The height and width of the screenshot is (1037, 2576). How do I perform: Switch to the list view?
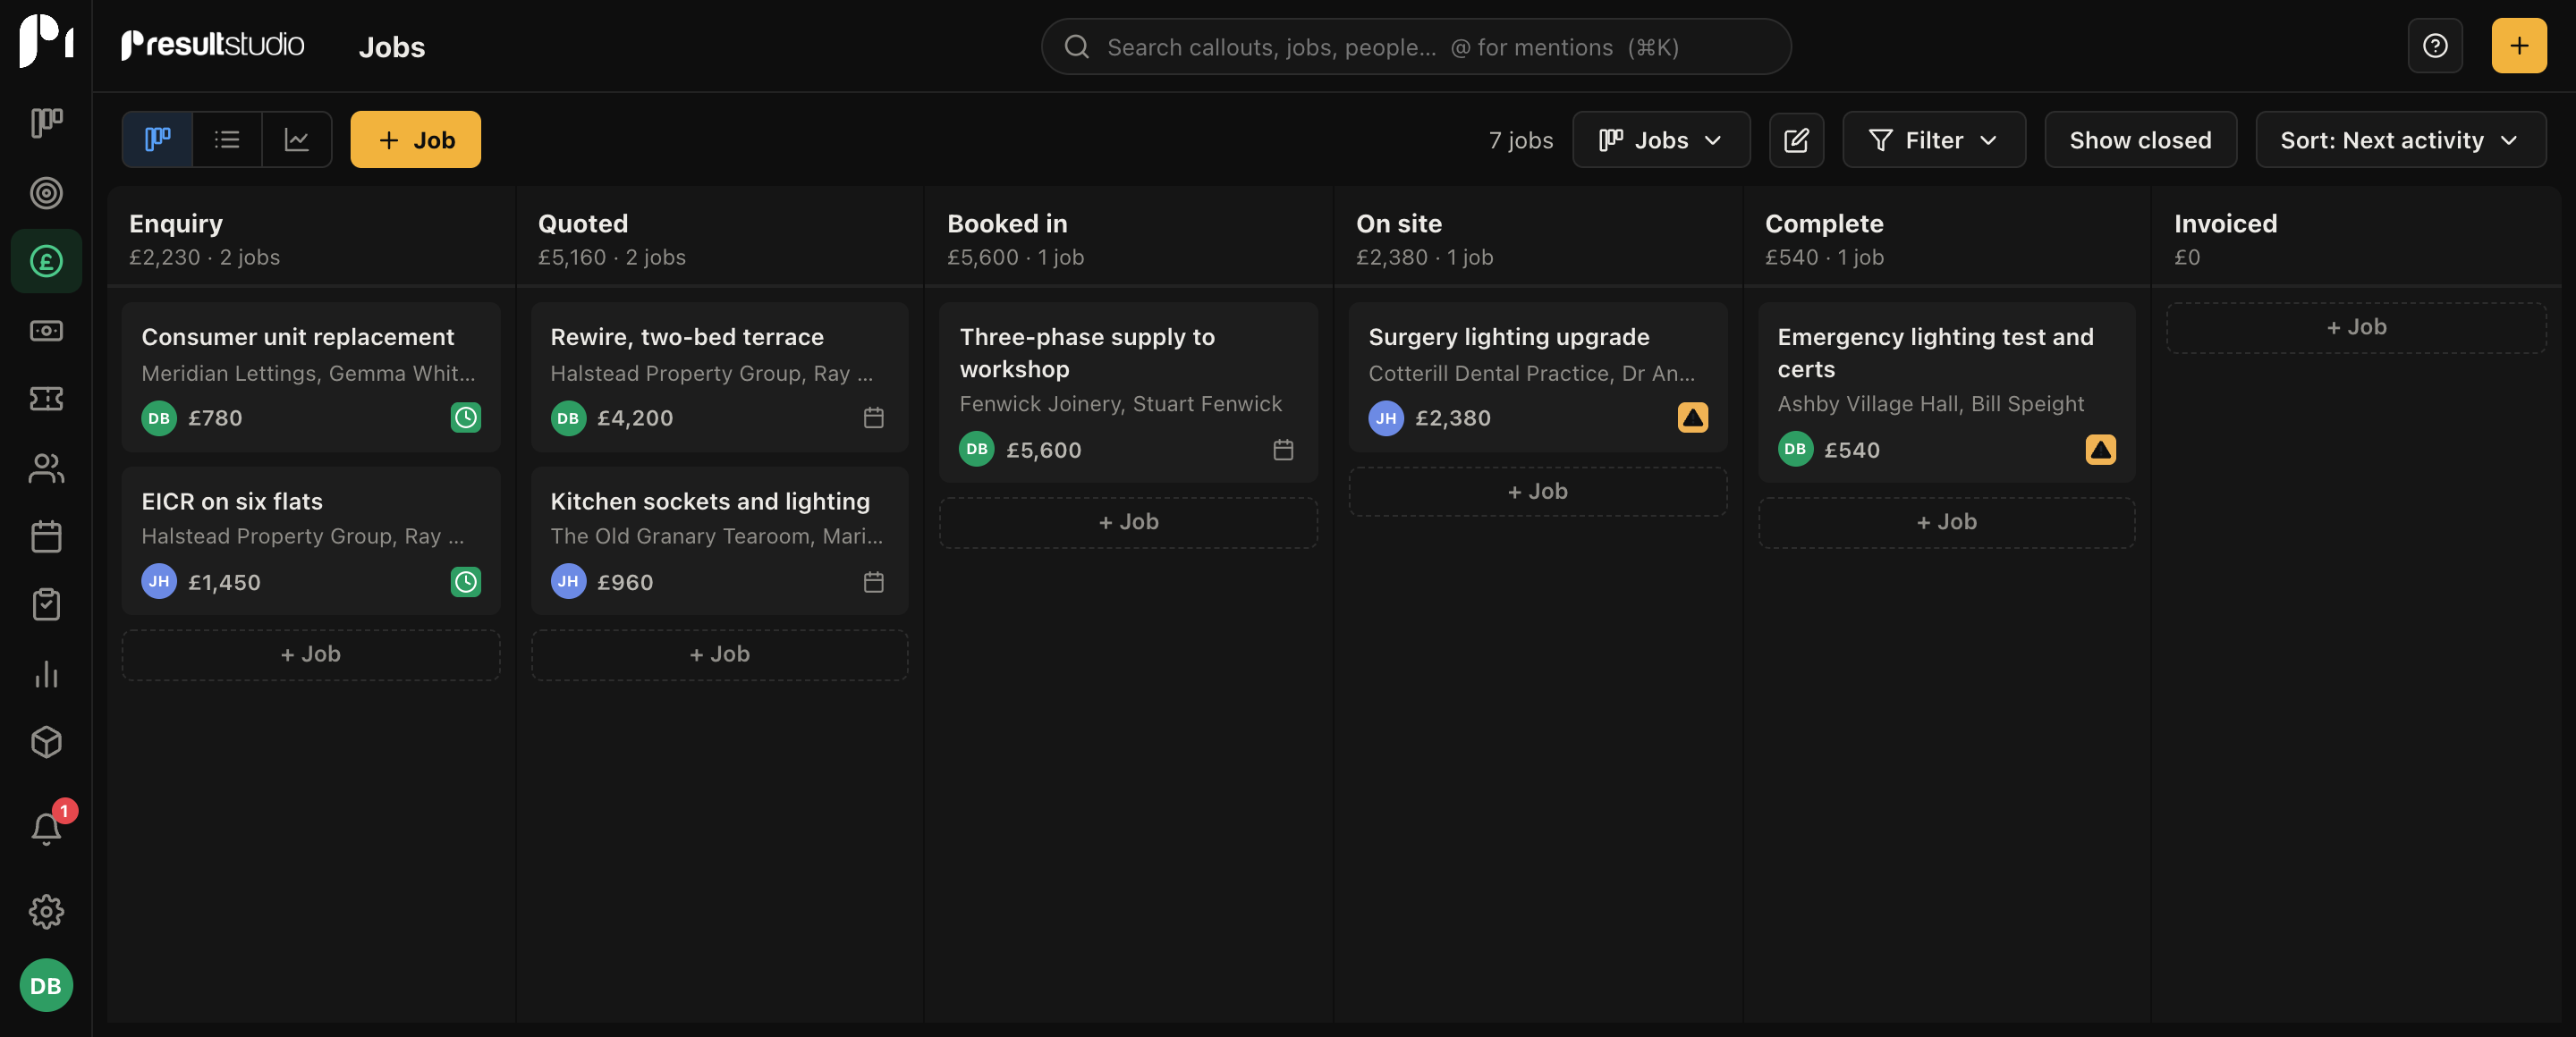click(227, 139)
